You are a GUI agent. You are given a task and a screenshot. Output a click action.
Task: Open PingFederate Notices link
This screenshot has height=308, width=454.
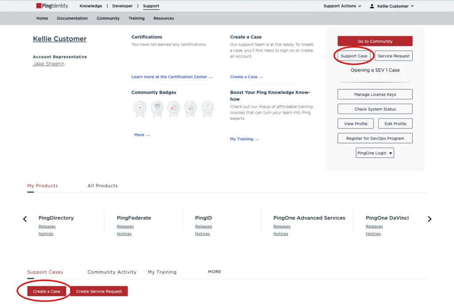coord(124,234)
